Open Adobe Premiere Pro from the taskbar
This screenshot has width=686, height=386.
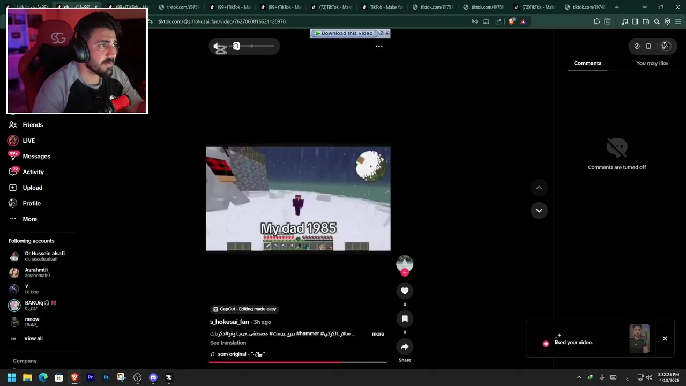(91, 377)
